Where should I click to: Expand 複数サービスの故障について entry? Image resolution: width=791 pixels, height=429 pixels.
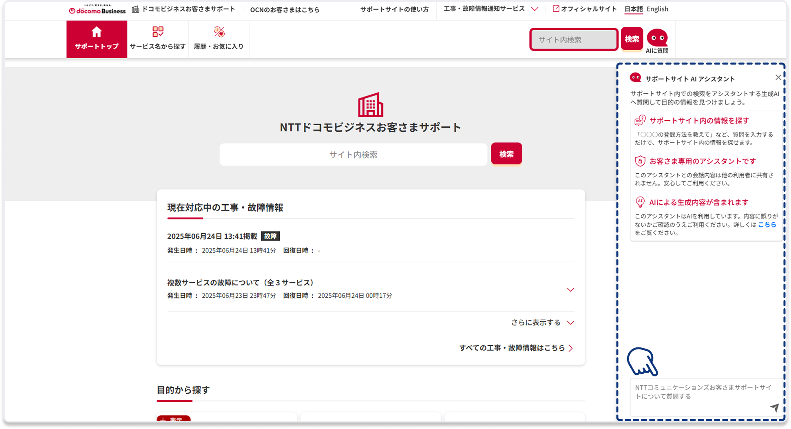coord(570,290)
